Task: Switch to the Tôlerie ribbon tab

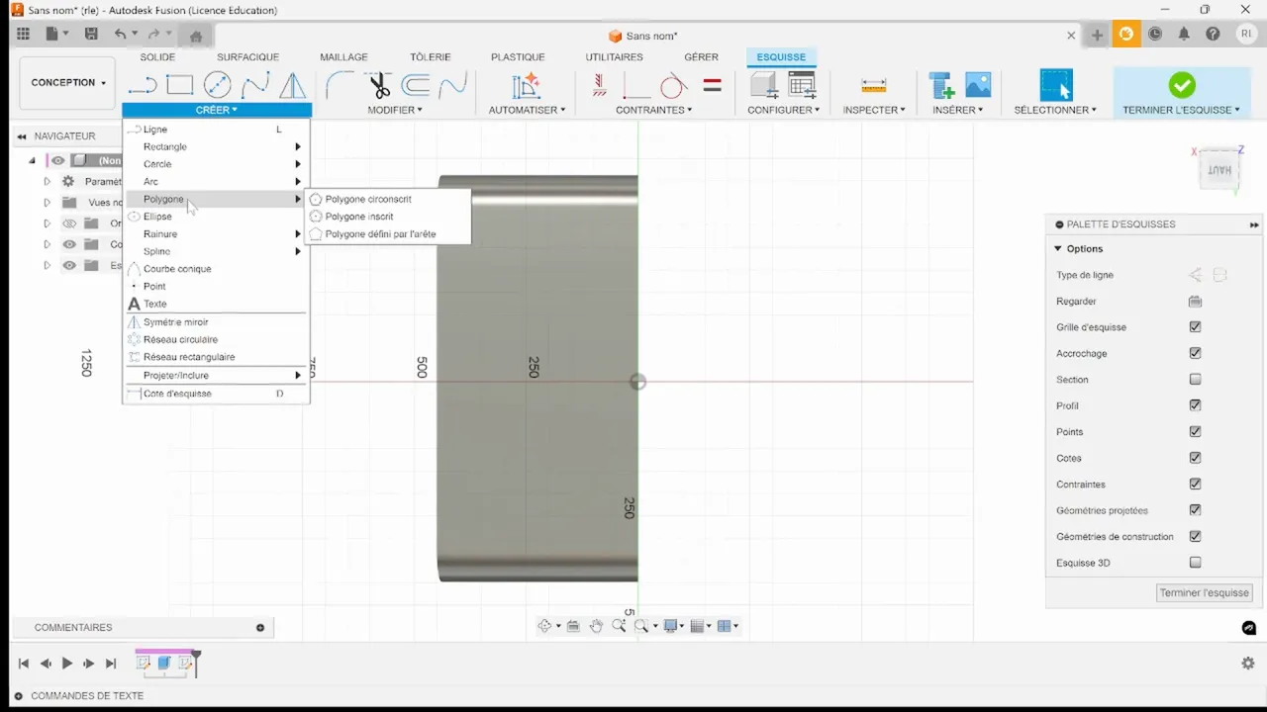Action: click(430, 56)
